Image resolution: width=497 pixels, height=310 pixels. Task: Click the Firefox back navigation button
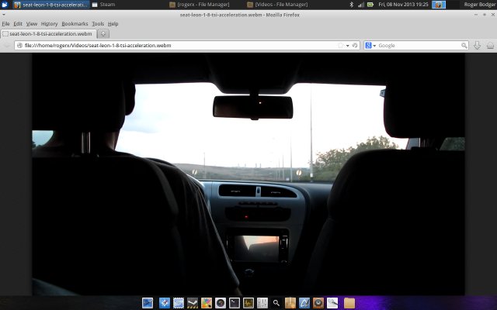coord(7,46)
